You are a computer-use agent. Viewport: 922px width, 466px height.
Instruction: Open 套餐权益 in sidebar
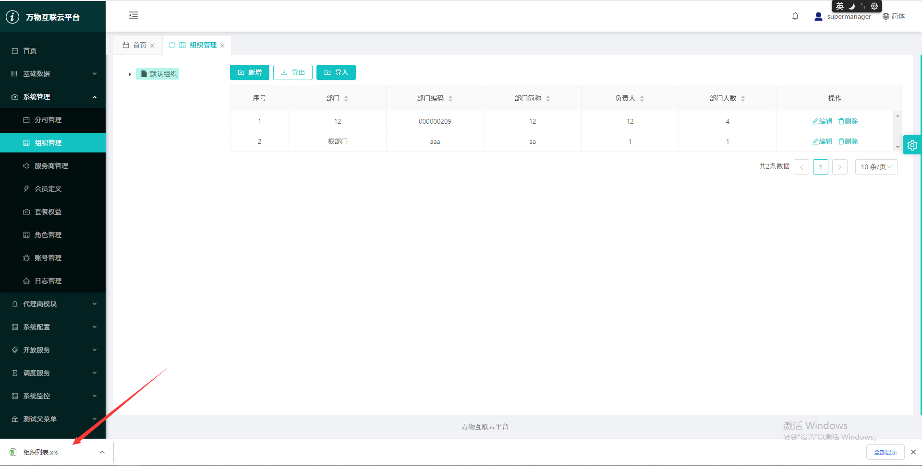tap(53, 212)
